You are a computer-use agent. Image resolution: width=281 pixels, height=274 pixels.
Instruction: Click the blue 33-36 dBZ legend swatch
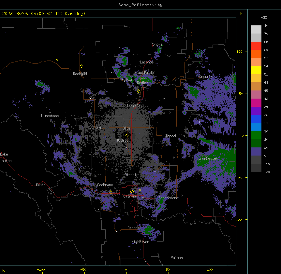point(256,119)
